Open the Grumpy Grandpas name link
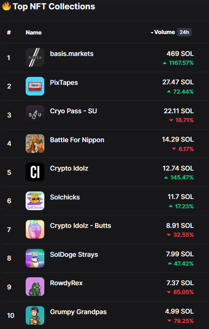Screen dimensions: 209x329 [x=78, y=312]
